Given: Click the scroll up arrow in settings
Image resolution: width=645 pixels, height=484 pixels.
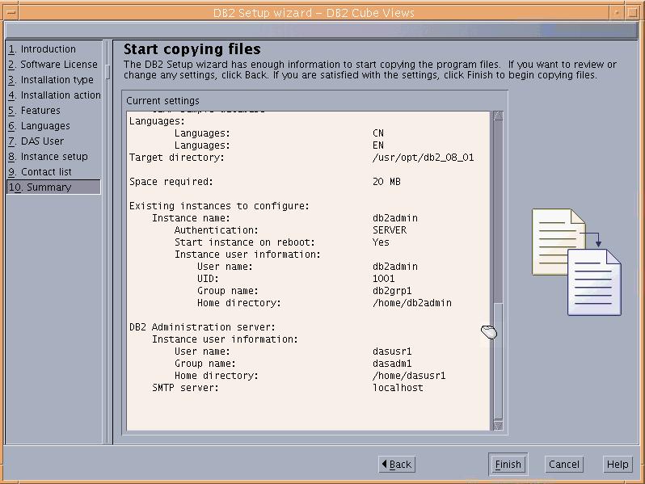Looking at the screenshot, I should [498, 116].
